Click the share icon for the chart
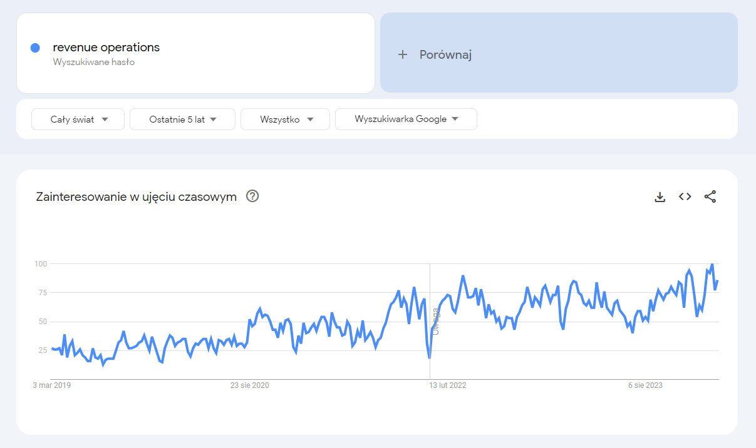The image size is (756, 448). pos(710,197)
